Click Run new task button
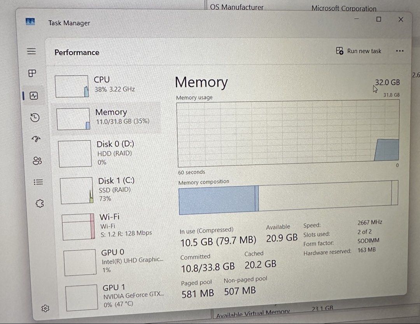This screenshot has width=420, height=324. click(359, 51)
